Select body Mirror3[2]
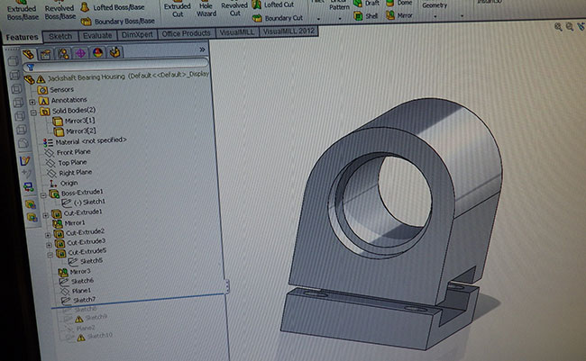This screenshot has width=586, height=361. [x=75, y=131]
